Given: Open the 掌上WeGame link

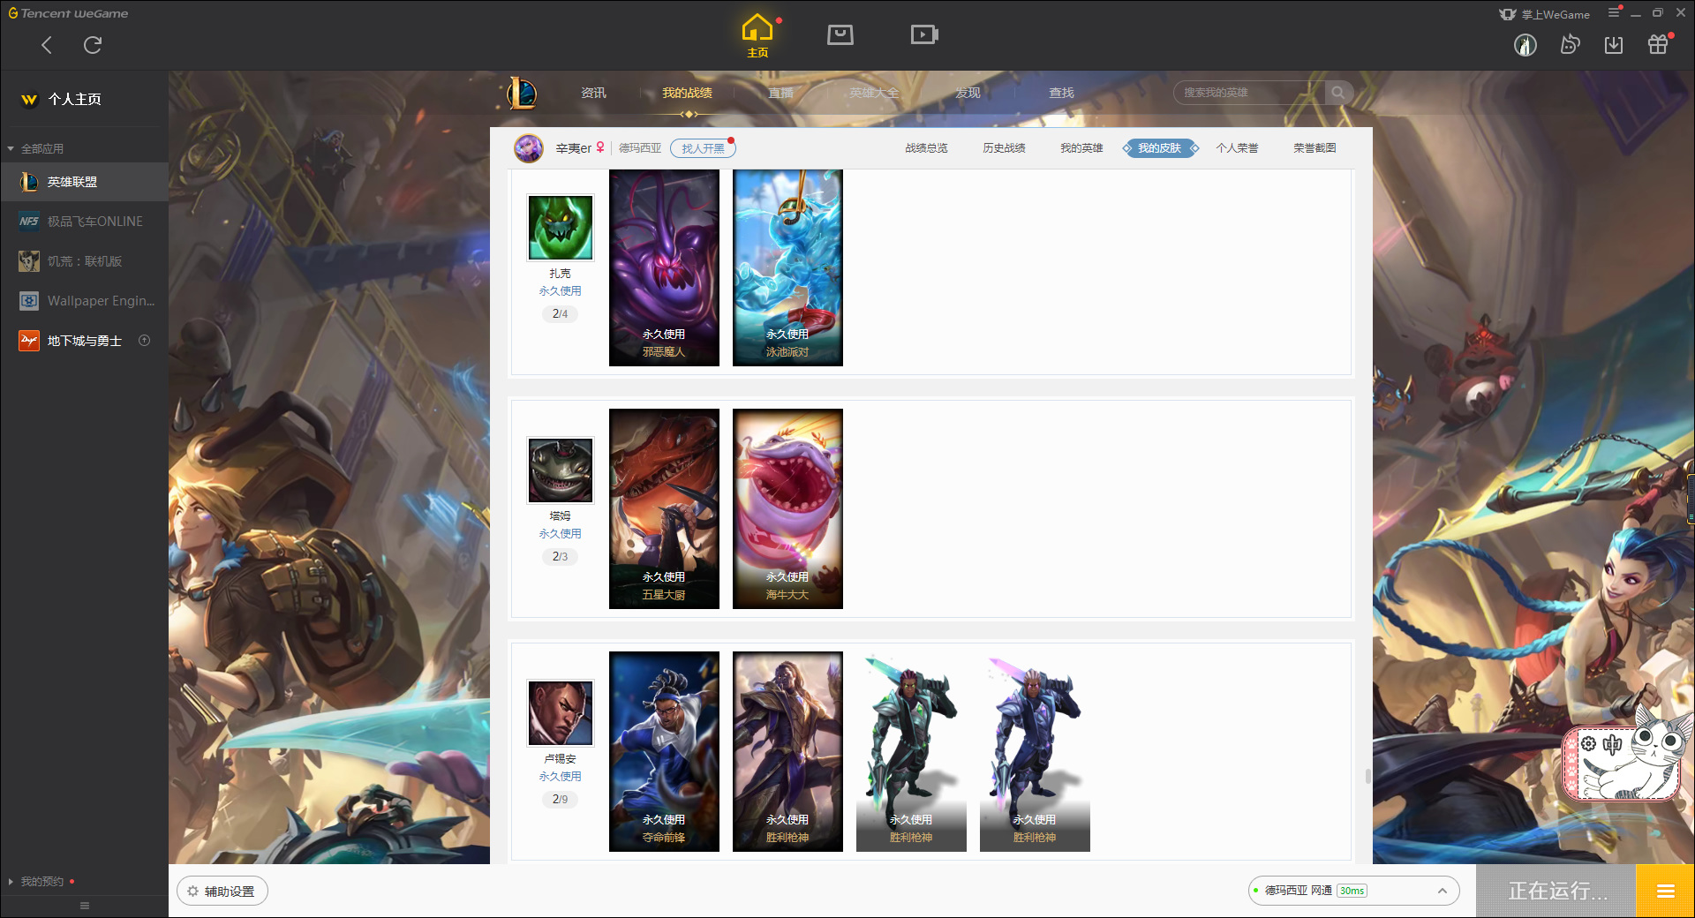Looking at the screenshot, I should point(1545,14).
